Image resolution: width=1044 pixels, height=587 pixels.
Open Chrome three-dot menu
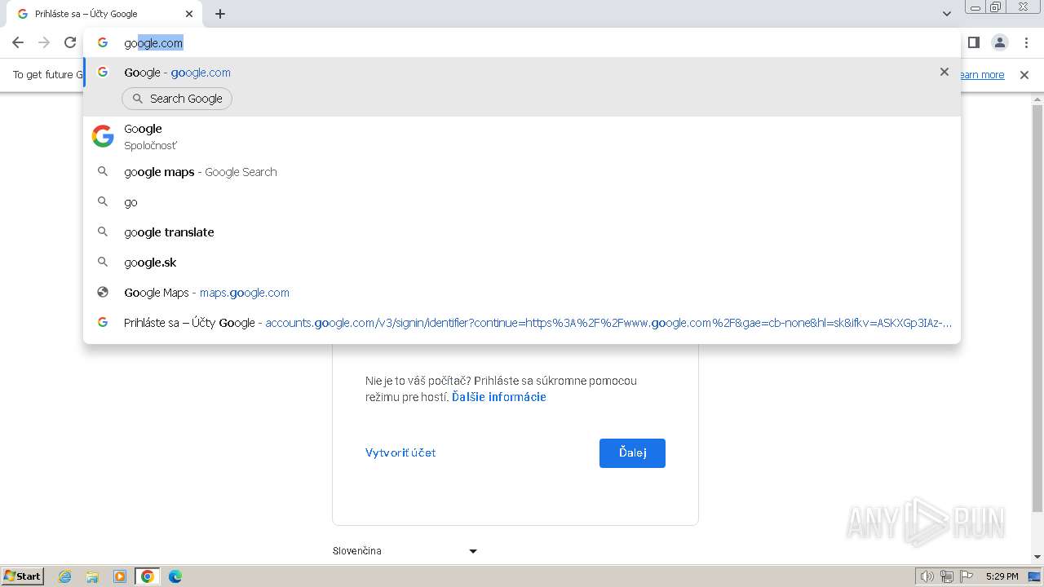(1026, 42)
